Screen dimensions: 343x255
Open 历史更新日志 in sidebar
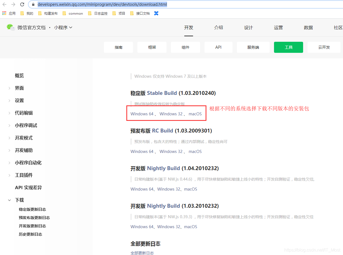tap(30, 234)
